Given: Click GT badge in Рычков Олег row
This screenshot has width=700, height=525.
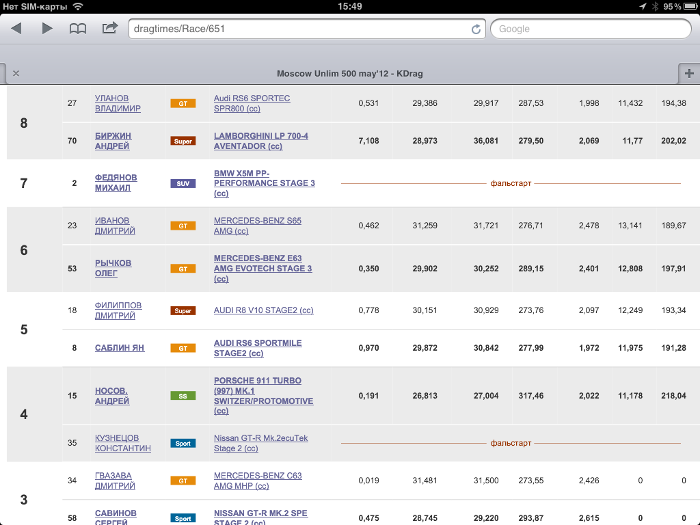Looking at the screenshot, I should point(183,269).
